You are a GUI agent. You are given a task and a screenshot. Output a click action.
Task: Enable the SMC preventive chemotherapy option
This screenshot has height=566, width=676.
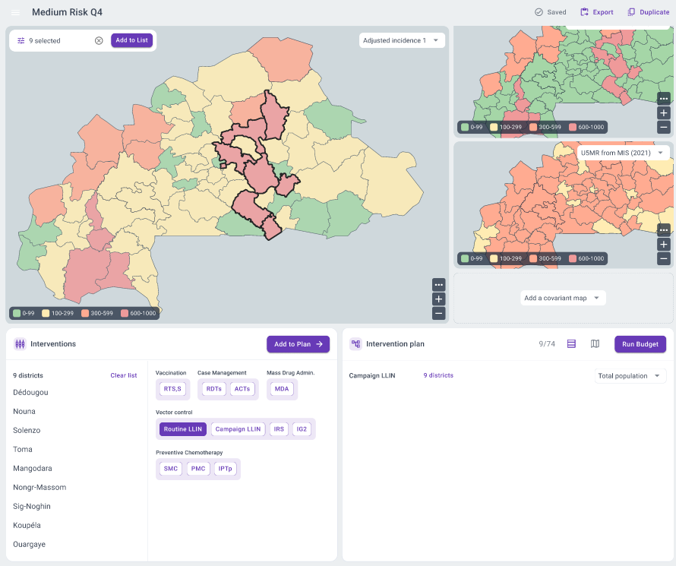(x=171, y=469)
